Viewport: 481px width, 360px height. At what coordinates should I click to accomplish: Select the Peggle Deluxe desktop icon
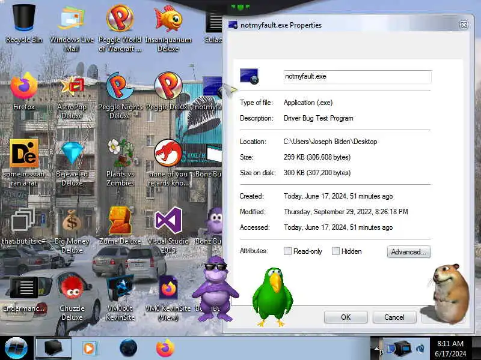(x=168, y=91)
